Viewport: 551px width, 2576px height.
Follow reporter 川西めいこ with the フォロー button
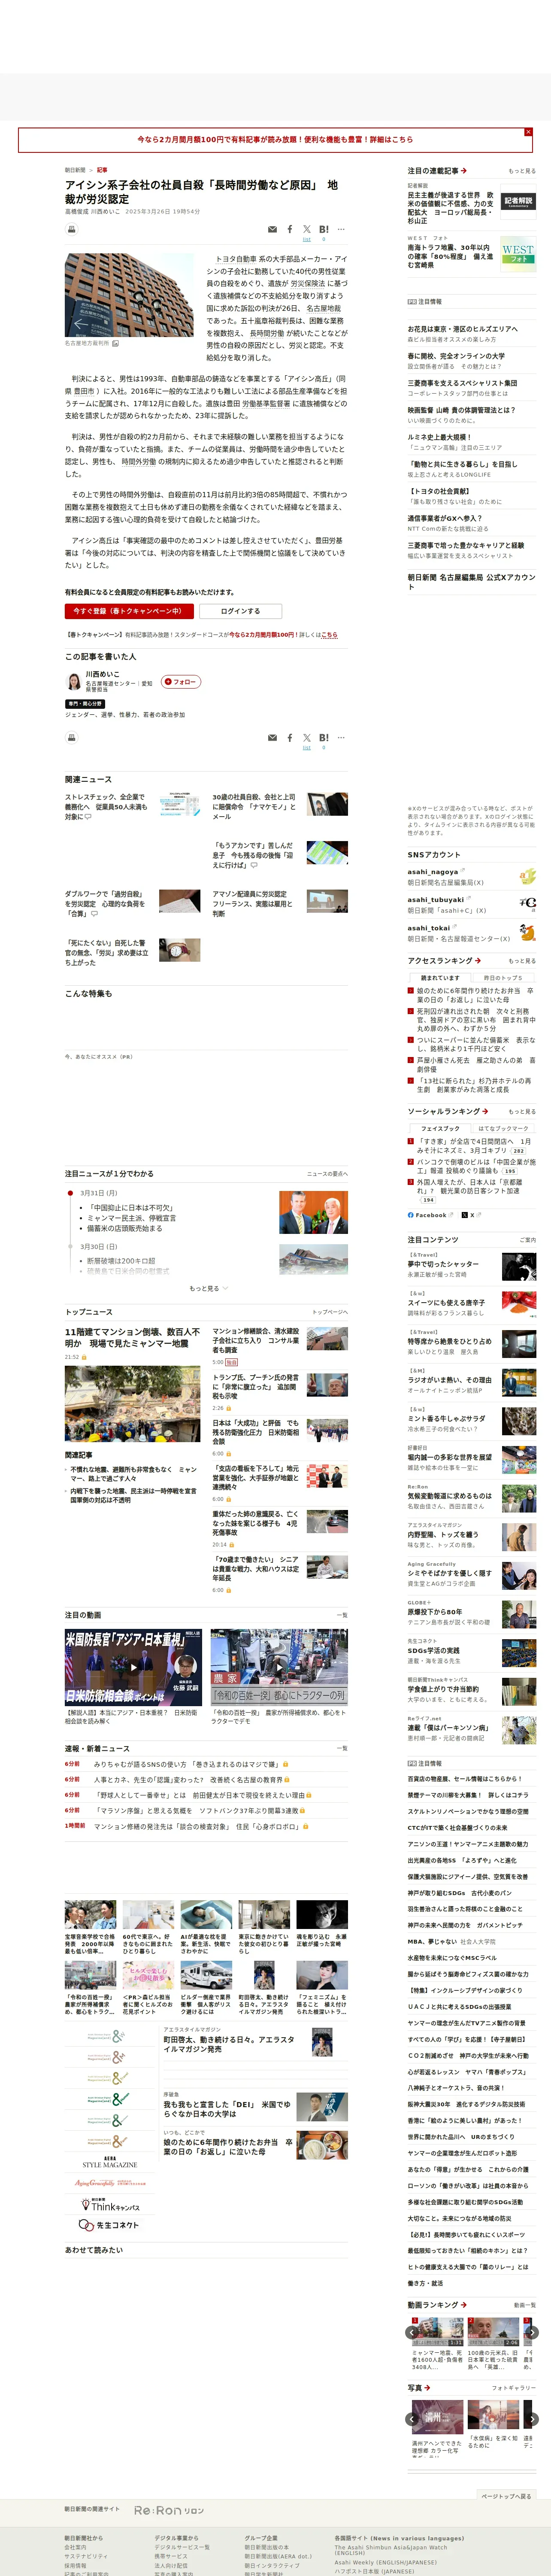pos(181,682)
